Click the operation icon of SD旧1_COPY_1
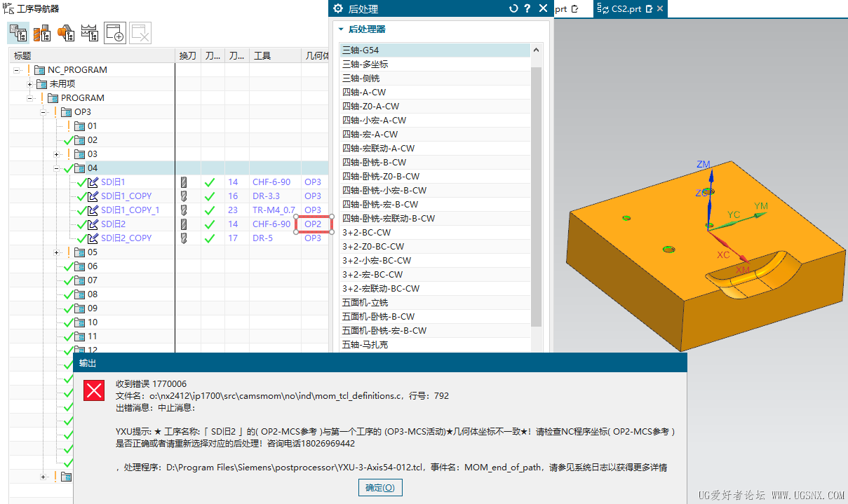Screen dimensions: 848x504 coord(93,210)
